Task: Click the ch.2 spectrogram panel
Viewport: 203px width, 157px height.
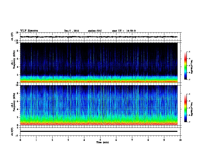Action: (x=99, y=105)
